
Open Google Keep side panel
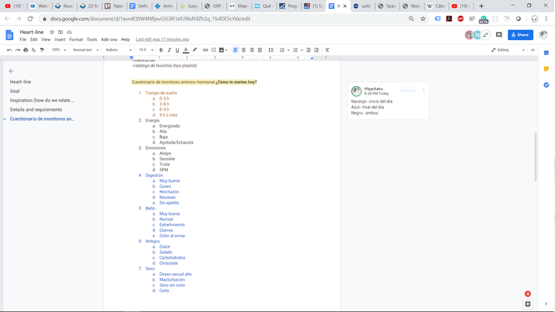click(x=546, y=69)
